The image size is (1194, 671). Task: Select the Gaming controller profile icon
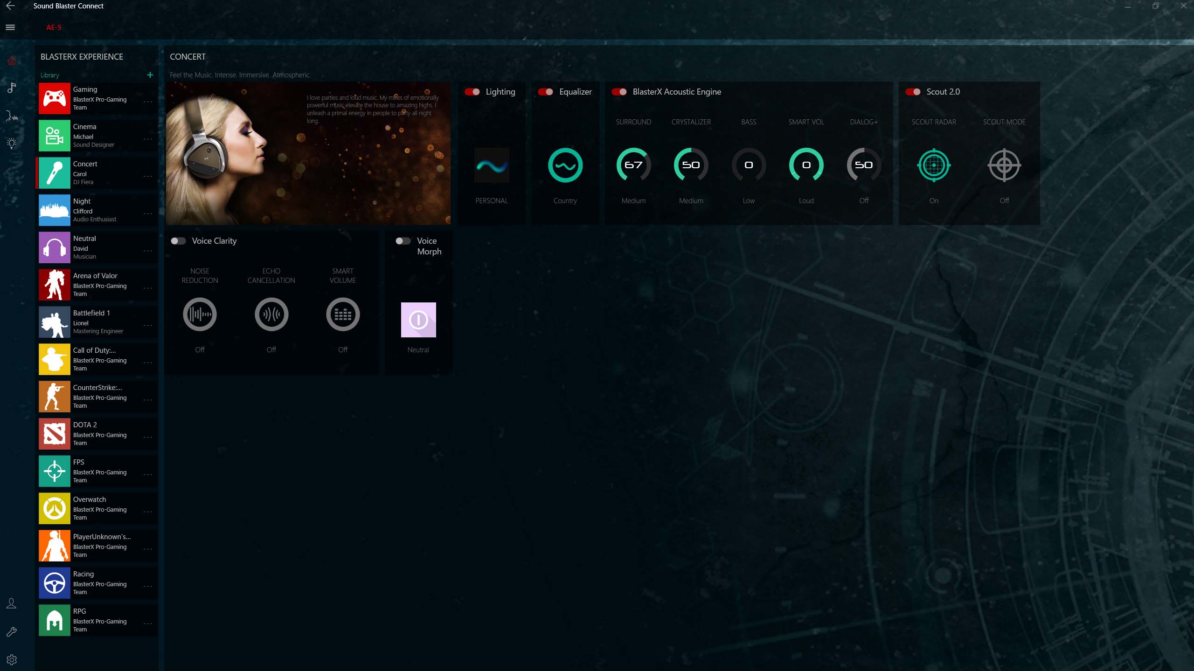point(55,98)
